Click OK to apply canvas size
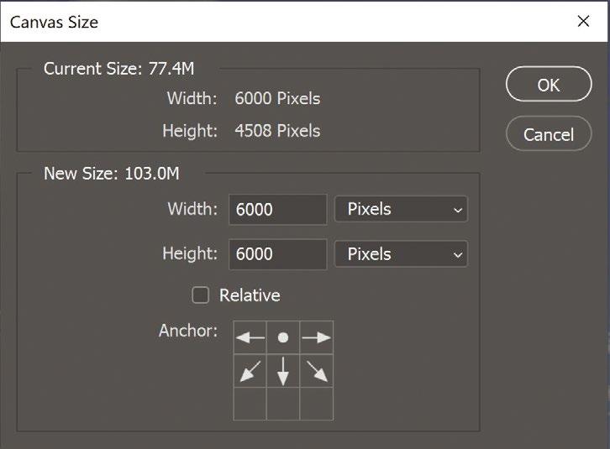 549,85
